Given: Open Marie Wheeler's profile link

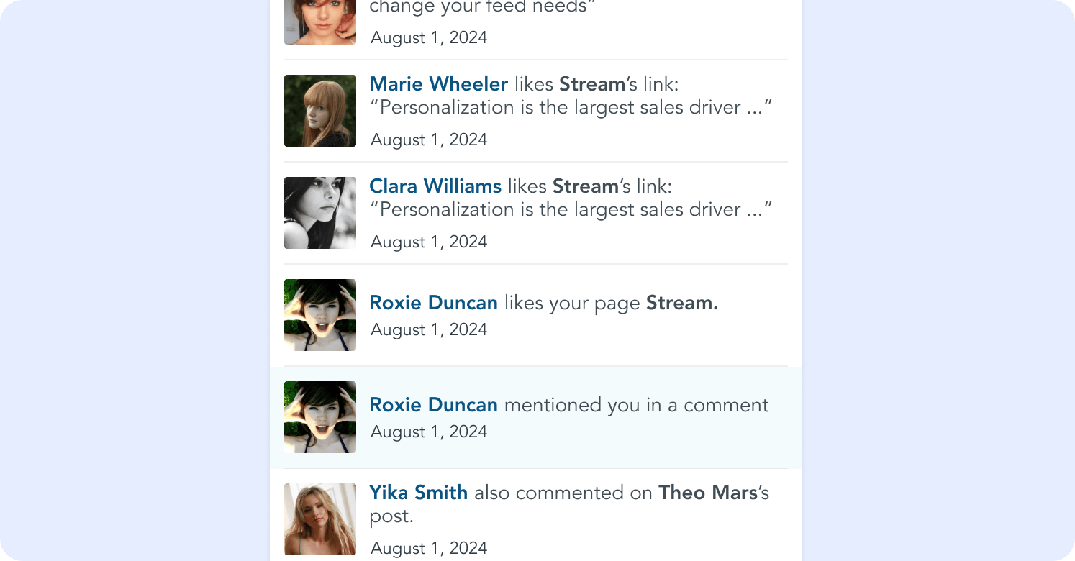Looking at the screenshot, I should pyautogui.click(x=438, y=84).
